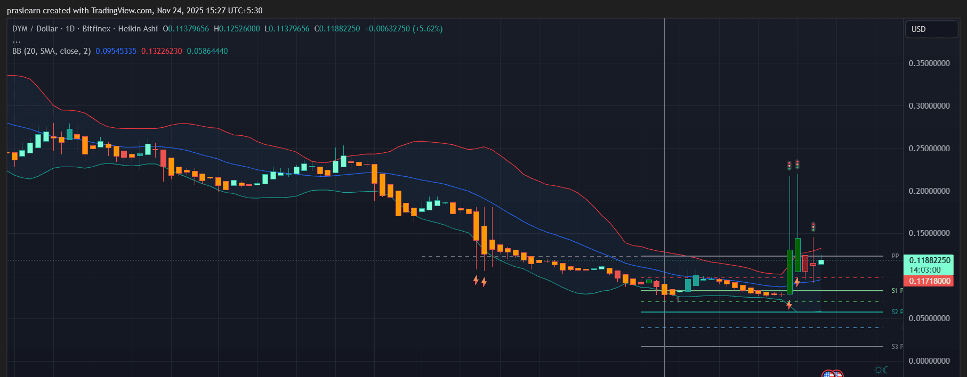Click the 0.15000000 price axis label
The width and height of the screenshot is (967, 377).
(x=929, y=233)
